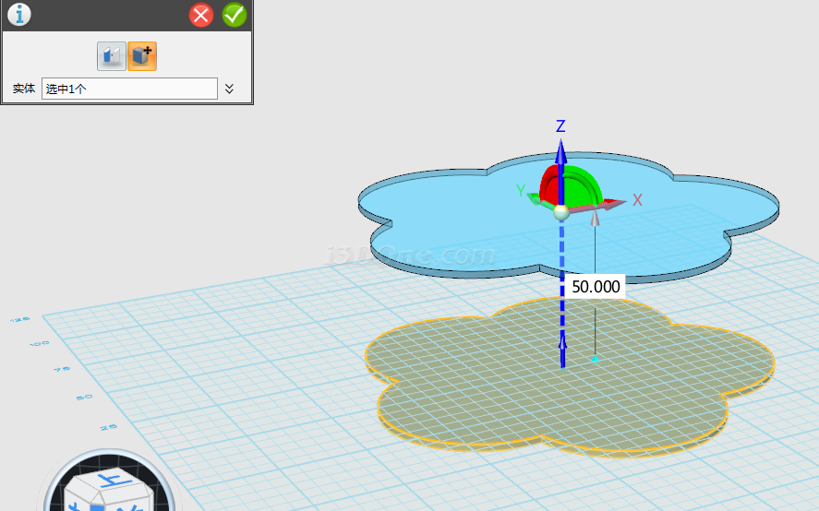
Task: Click the 实体 label text
Action: [x=24, y=89]
